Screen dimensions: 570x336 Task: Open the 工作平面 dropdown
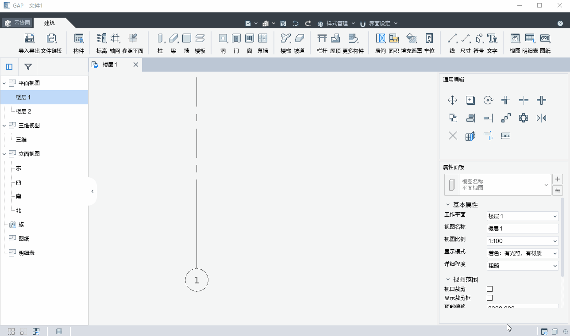(x=523, y=216)
